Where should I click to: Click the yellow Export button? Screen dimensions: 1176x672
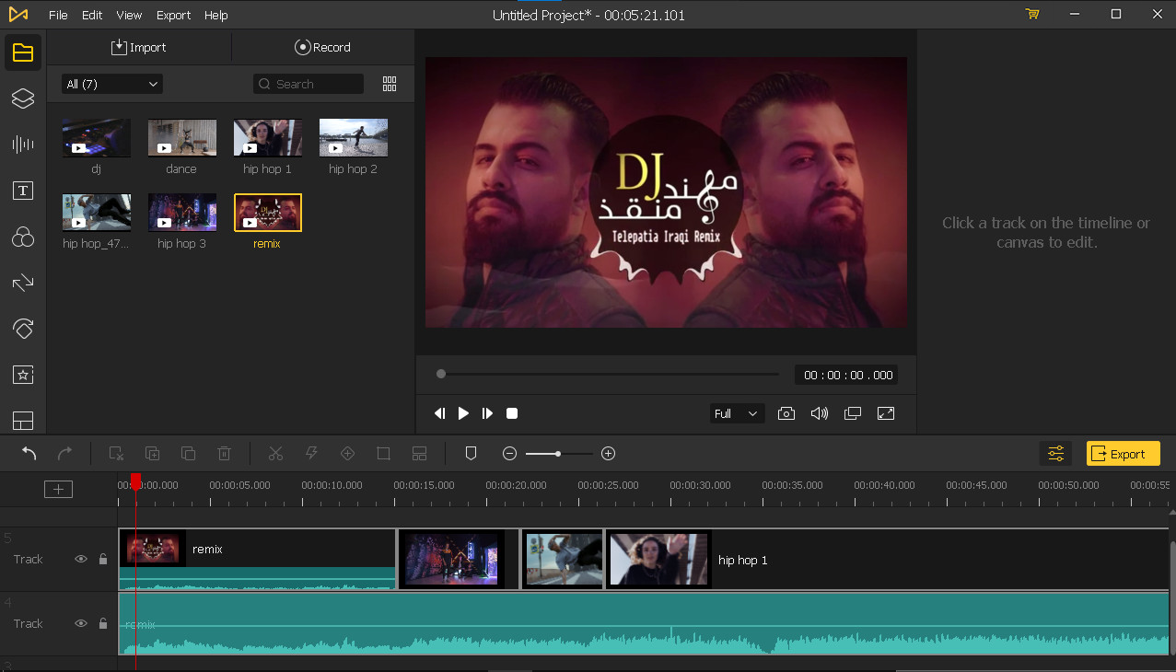coord(1123,453)
